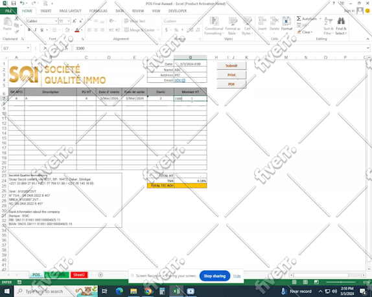
Task: Delete cells from ribbon
Action: tap(274, 24)
